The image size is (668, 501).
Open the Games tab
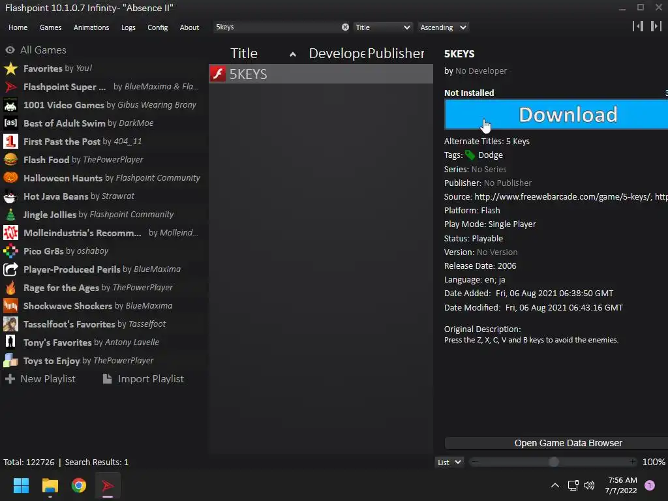point(50,27)
